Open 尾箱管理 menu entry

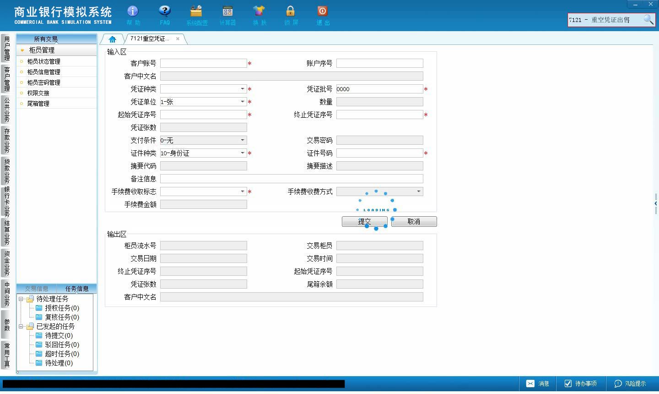(38, 104)
